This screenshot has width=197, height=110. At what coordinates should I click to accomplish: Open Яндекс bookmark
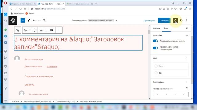click(x=30, y=13)
